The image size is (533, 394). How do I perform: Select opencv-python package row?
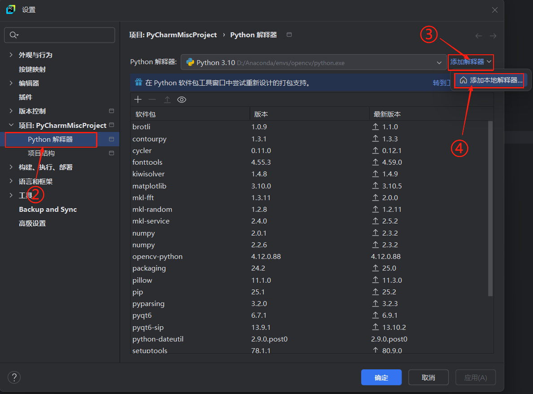tap(309, 256)
